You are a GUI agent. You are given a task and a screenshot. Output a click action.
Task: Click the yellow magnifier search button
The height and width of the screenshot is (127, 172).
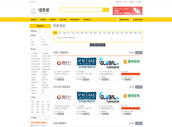tap(106, 10)
